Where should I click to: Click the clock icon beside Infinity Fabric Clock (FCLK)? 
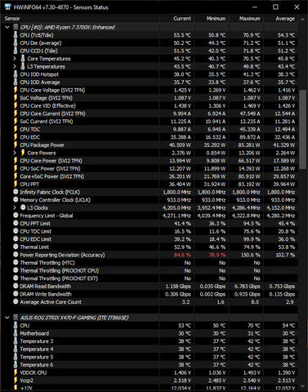click(16, 192)
